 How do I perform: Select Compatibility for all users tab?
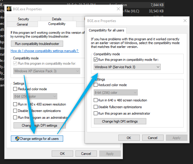[106, 30]
